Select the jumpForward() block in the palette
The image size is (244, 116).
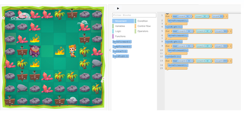[122, 47]
